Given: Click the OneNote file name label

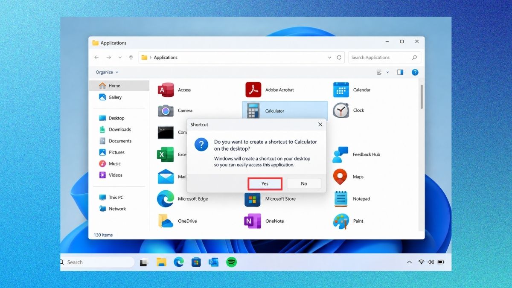Looking at the screenshot, I should 274,221.
